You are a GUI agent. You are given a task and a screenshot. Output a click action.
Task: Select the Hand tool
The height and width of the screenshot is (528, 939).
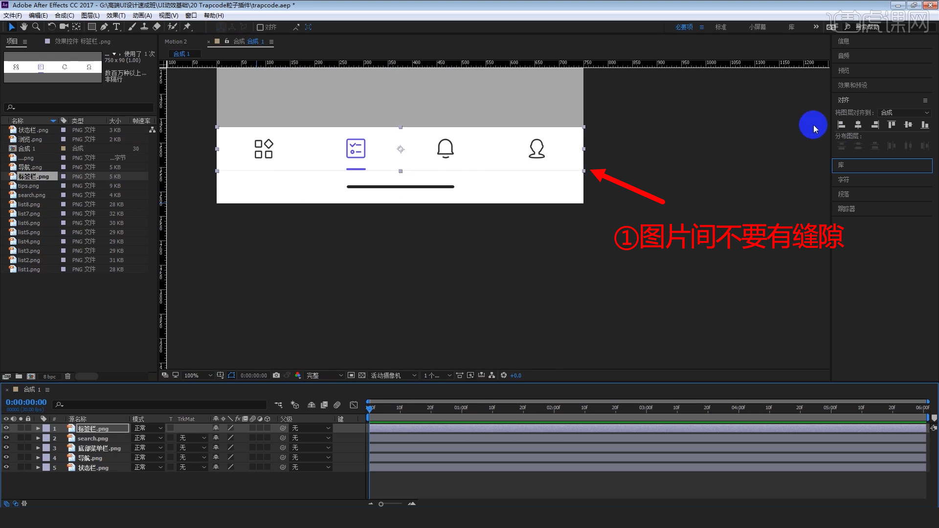click(x=23, y=27)
